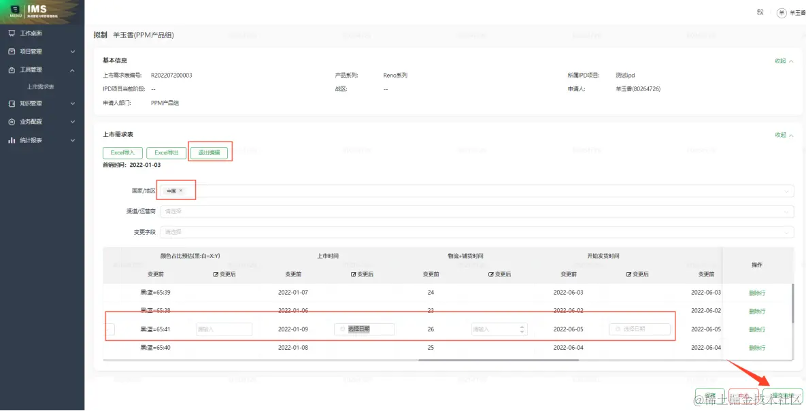
Task: Collapse the 上市需求表 section via 收起
Action: click(x=784, y=135)
